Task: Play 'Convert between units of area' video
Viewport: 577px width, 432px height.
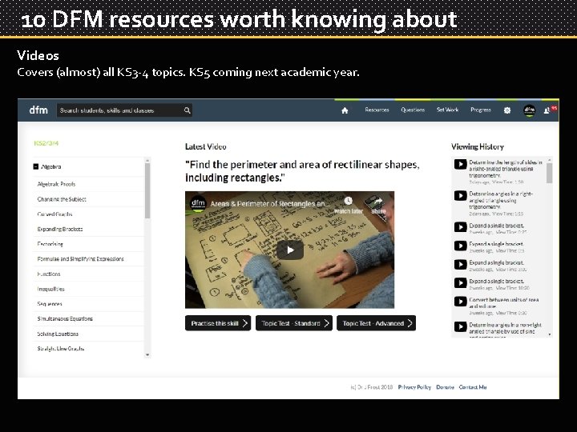Action: [460, 302]
